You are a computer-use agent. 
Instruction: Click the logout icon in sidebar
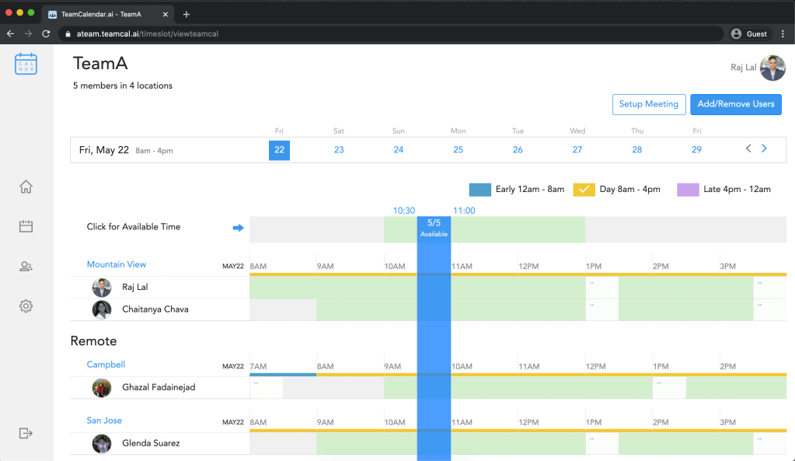pos(26,433)
